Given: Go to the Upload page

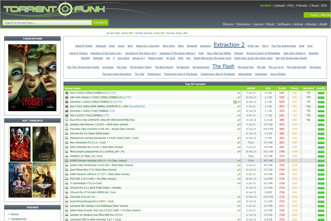Looking at the screenshot, I should [x=279, y=6].
